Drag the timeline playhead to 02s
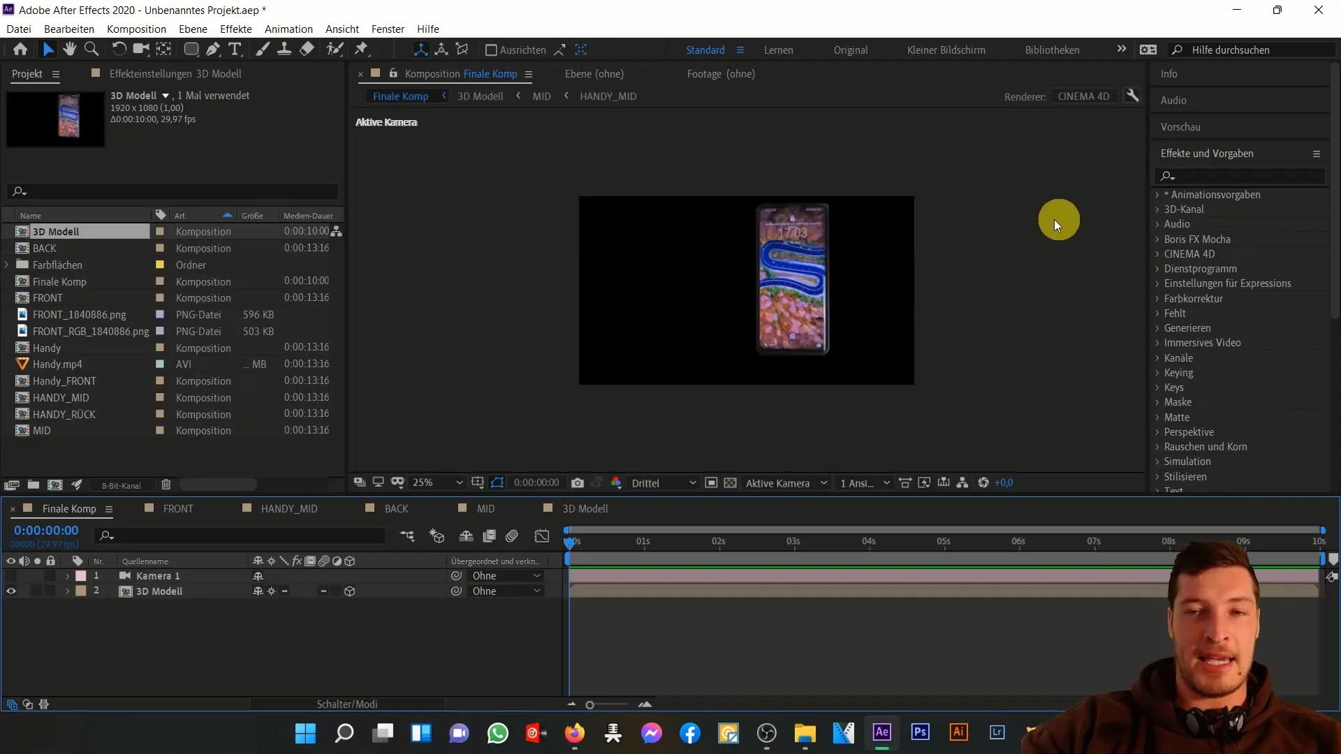 (719, 540)
